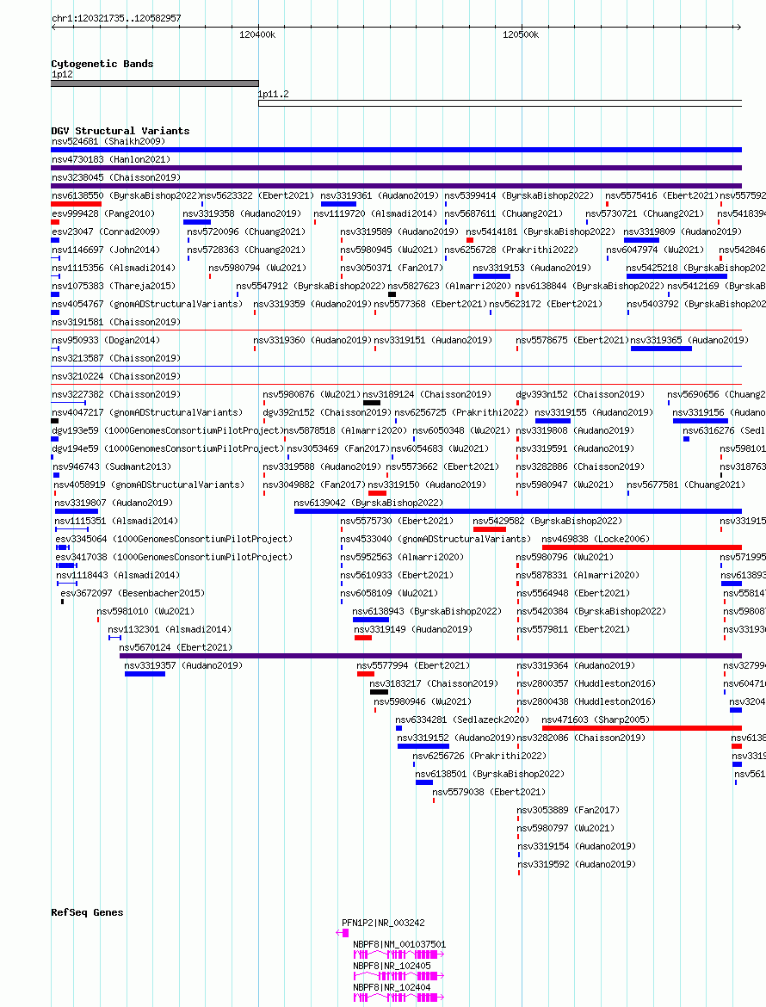Select the long blue nsv6139042 (ByrskaBishop2022) bar
The image size is (766, 1007).
(x=517, y=511)
